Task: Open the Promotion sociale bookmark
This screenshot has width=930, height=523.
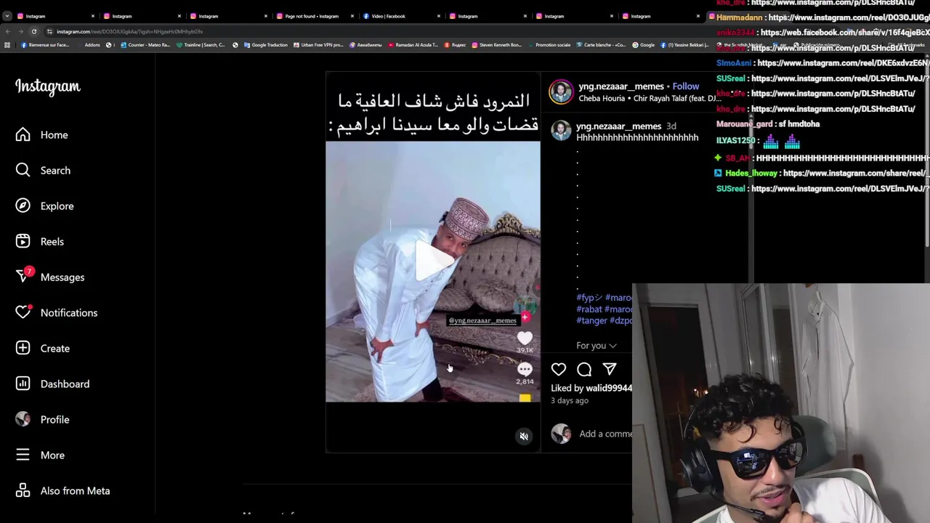Action: [x=549, y=45]
